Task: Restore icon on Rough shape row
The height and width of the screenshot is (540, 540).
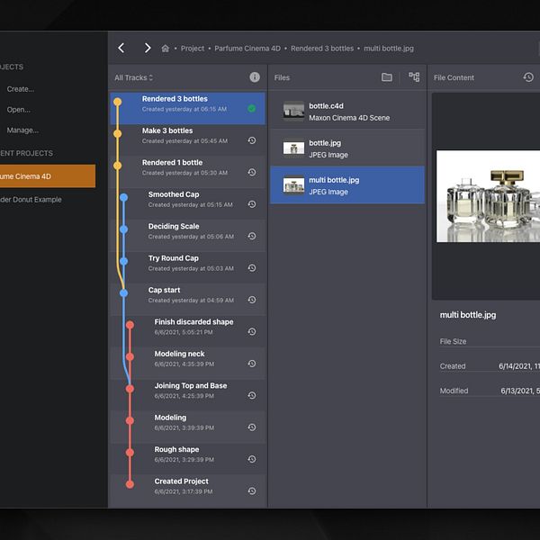Action: 252,459
